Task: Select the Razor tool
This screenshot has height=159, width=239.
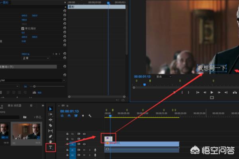Action: click(51, 125)
